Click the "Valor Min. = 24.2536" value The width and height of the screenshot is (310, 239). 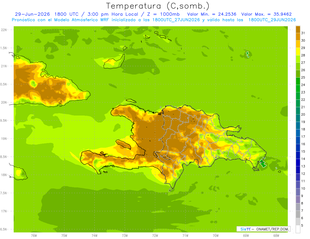pos(212,14)
